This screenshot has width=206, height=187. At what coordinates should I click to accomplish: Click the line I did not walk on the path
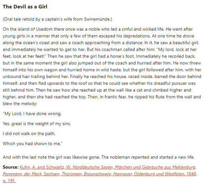point(29,134)
